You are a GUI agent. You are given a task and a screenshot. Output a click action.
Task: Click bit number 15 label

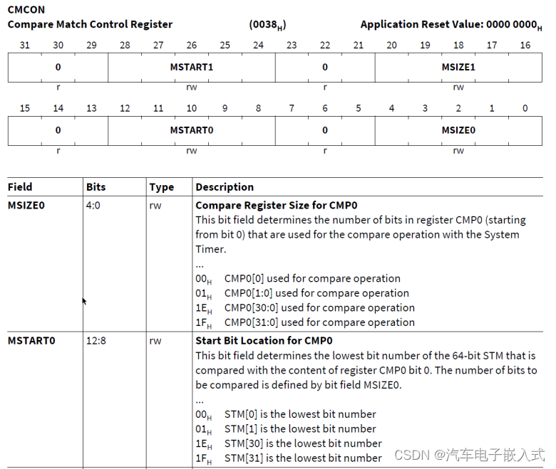[24, 108]
